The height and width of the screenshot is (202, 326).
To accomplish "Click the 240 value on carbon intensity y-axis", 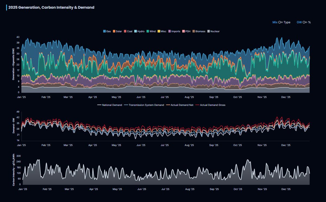I will pyautogui.click(x=19, y=162).
